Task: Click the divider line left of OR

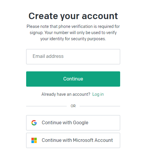Action: (x=46, y=106)
